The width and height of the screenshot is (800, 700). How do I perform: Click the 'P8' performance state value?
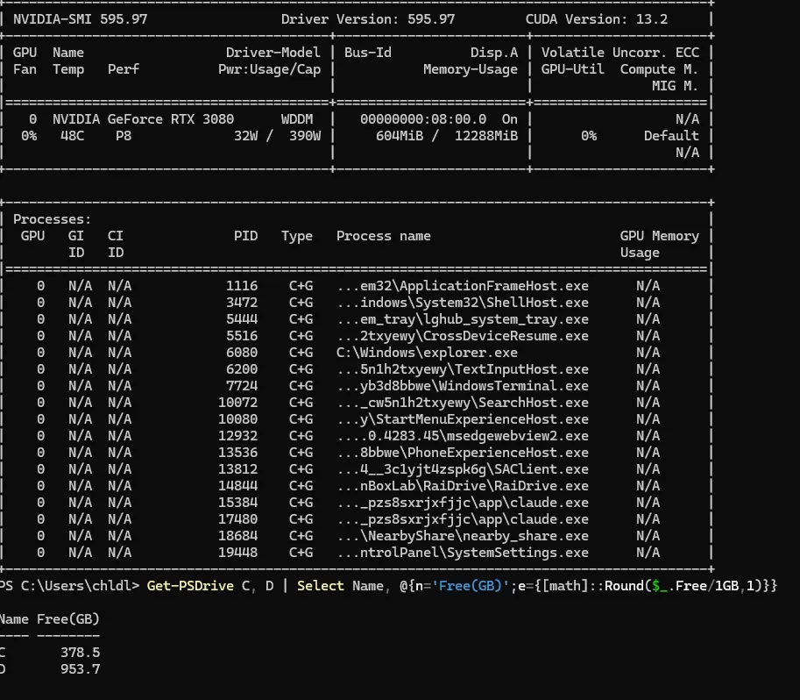[x=124, y=136]
